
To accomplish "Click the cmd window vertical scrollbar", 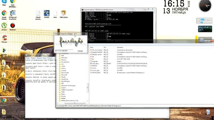I will [154, 25].
